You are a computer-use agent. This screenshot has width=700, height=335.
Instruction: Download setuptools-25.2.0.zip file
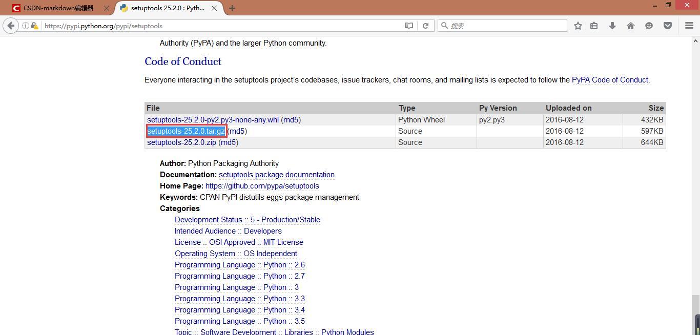[x=181, y=142]
